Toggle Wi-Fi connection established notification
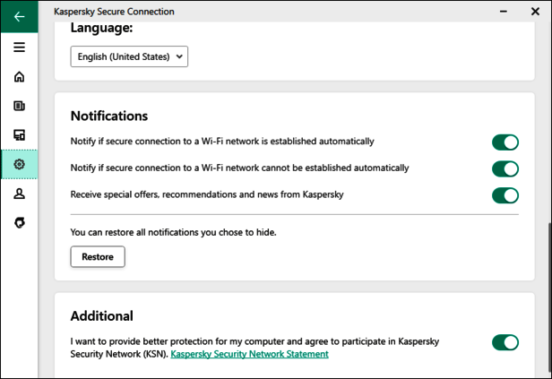Viewport: 552px width, 379px height. click(505, 142)
